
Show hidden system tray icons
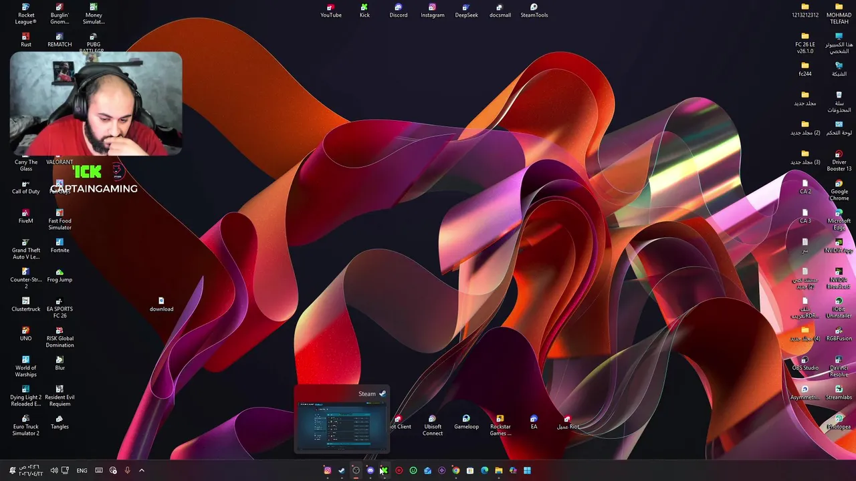(x=141, y=470)
